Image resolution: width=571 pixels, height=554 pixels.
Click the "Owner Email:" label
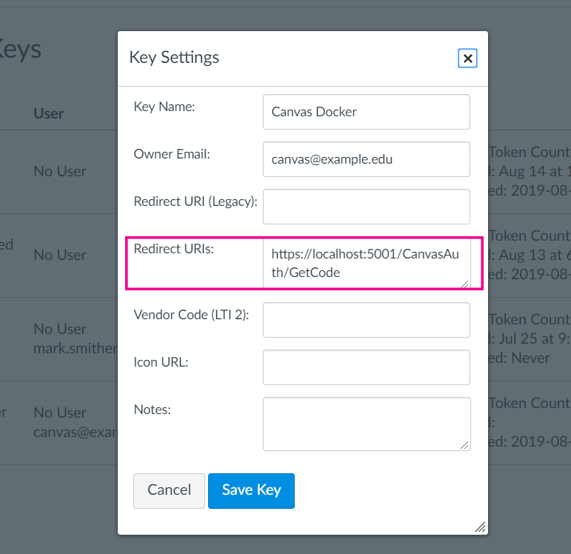click(172, 154)
